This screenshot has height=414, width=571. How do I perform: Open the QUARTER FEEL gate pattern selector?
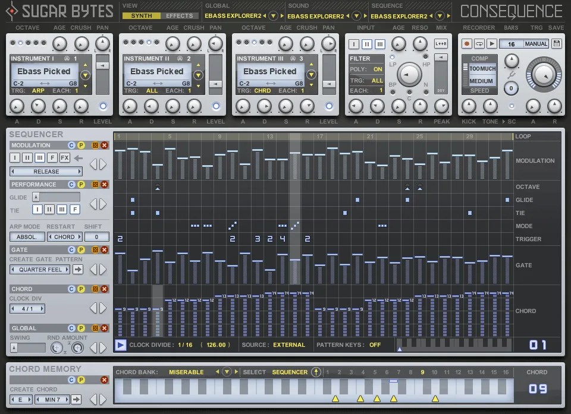point(39,270)
